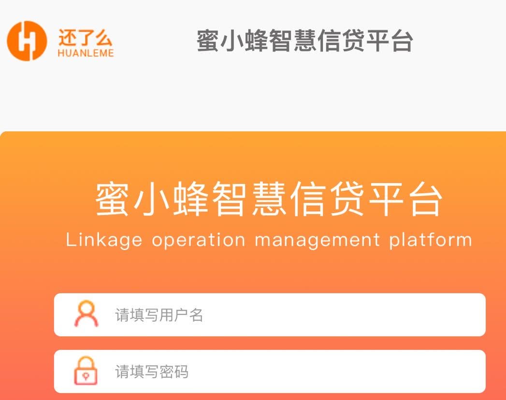Click the white 台 character in panel heading
This screenshot has width=506, height=400.
pyautogui.click(x=426, y=199)
